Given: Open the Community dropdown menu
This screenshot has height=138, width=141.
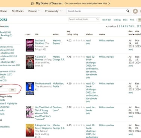Looking at the screenshot, I should pos(53,11).
